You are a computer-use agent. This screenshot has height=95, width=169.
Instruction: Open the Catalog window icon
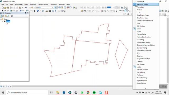pyautogui.click(x=62, y=8)
